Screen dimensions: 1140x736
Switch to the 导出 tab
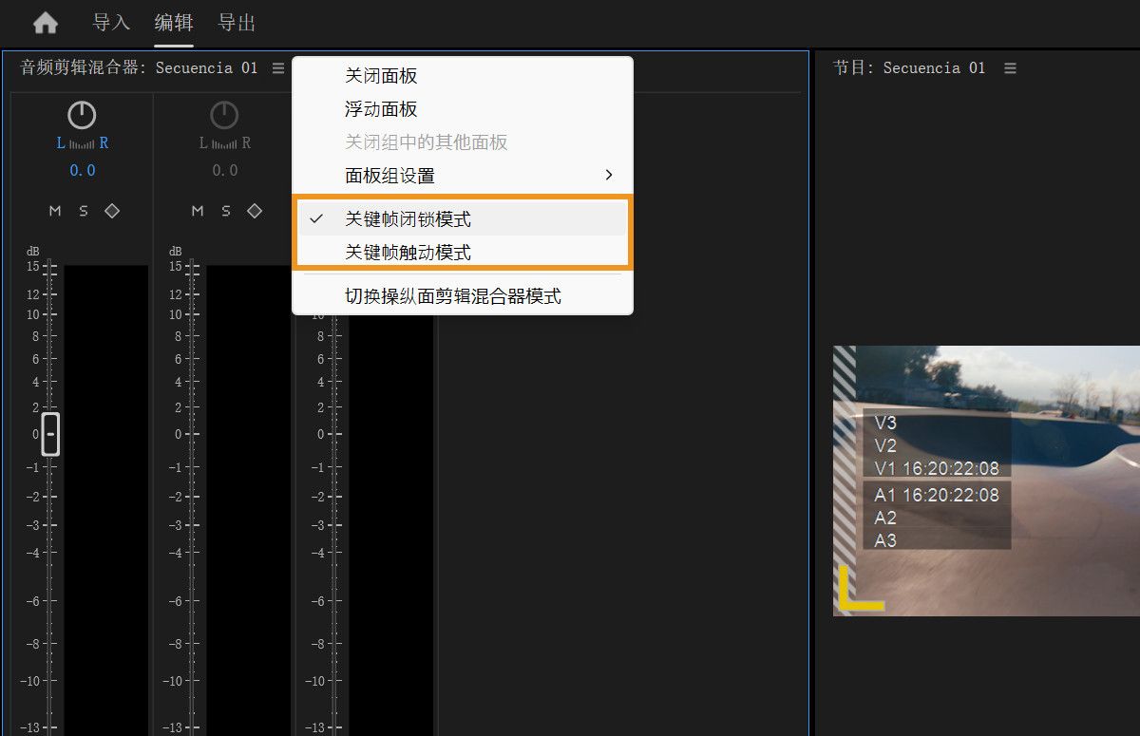237,23
